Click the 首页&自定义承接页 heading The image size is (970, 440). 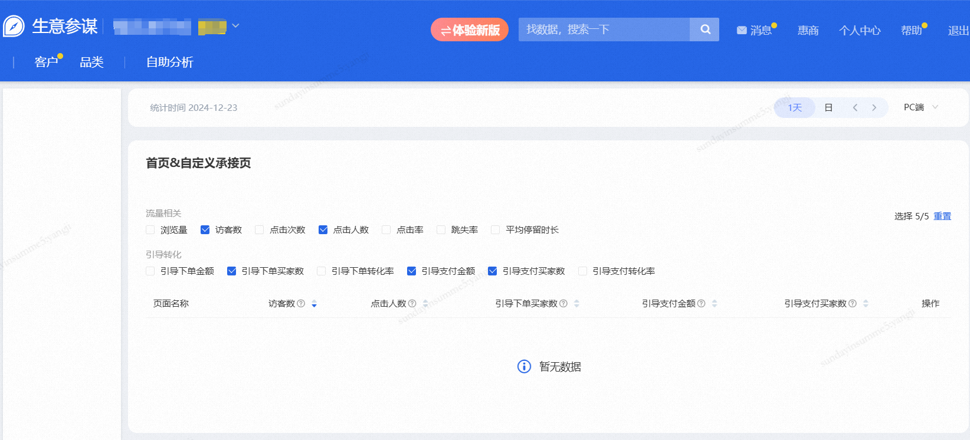tap(198, 163)
